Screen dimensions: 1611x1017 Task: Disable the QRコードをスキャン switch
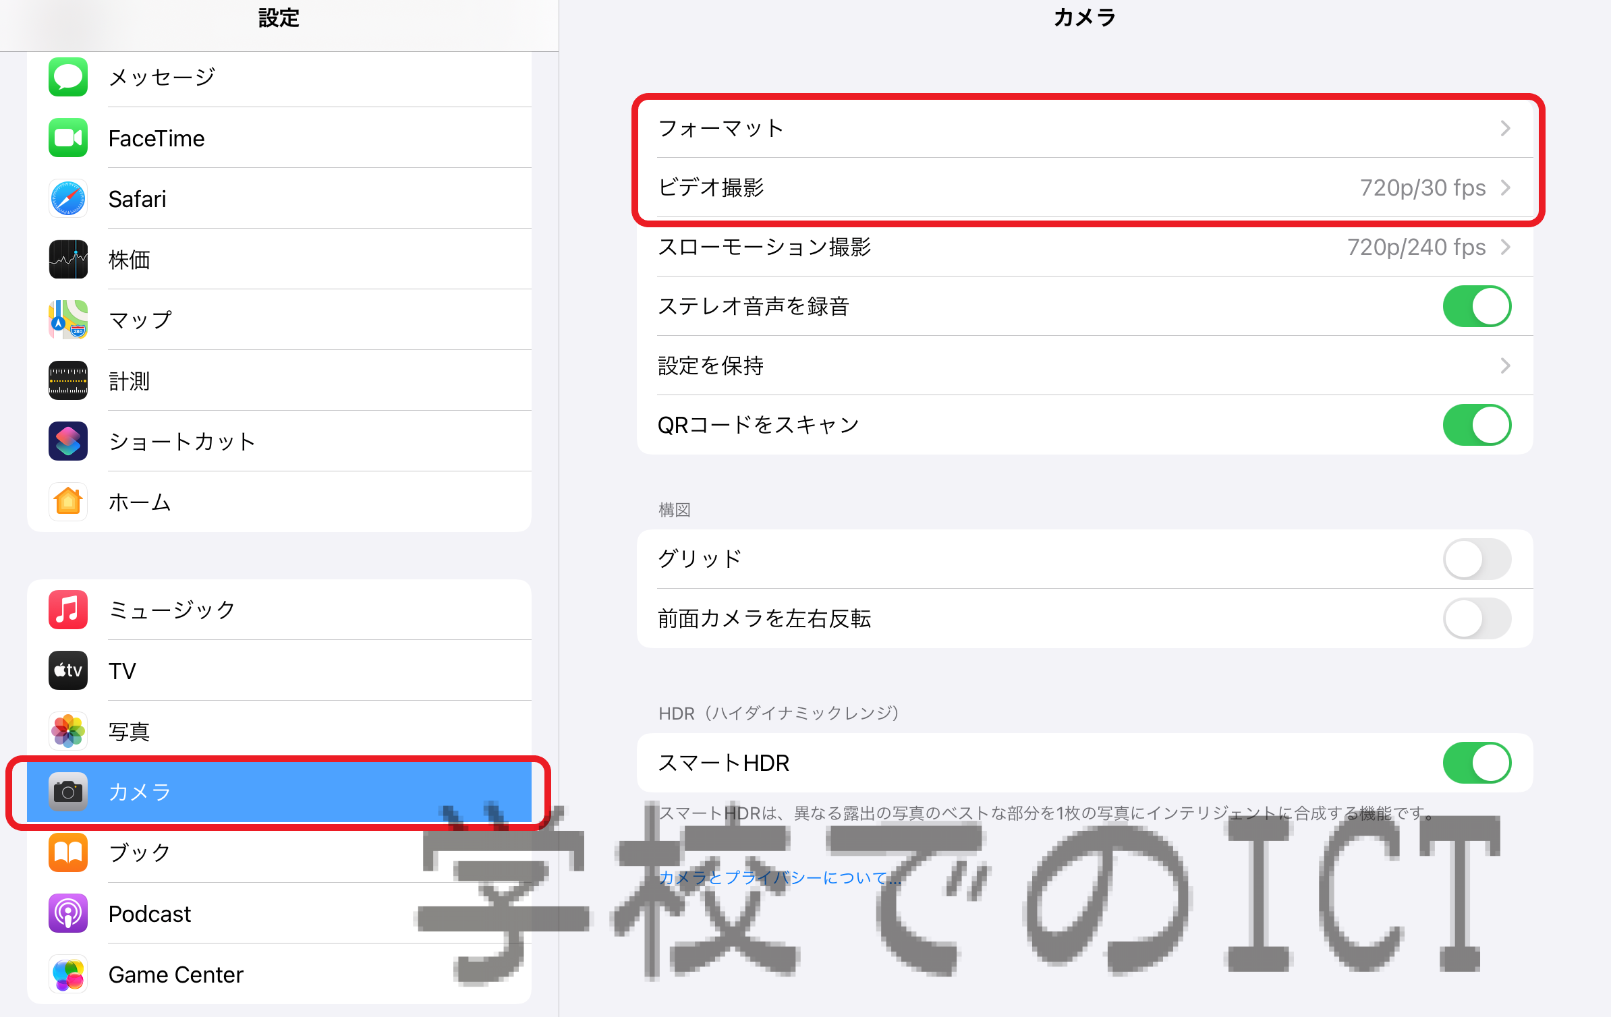(x=1477, y=425)
